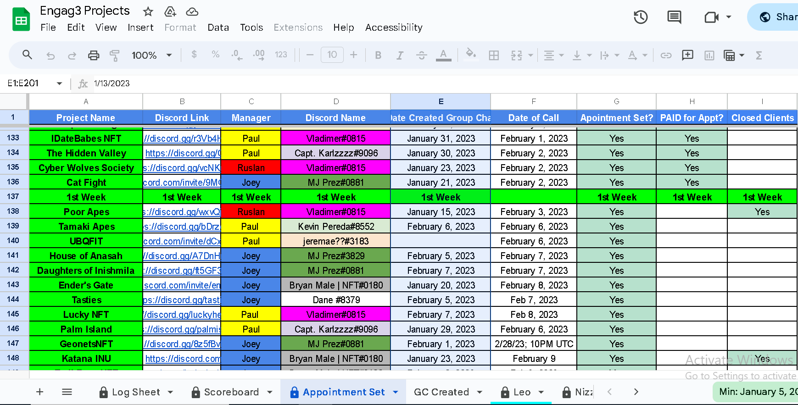Image resolution: width=798 pixels, height=405 pixels.
Task: Toggle italic formatting
Action: coord(400,55)
